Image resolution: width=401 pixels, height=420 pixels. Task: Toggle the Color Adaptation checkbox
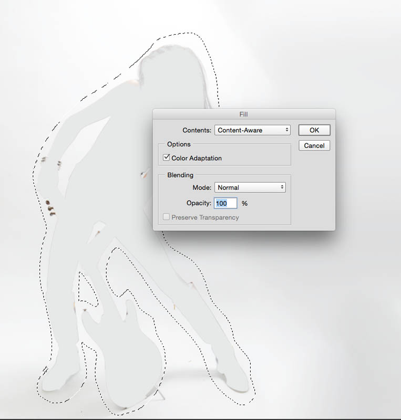pyautogui.click(x=166, y=157)
